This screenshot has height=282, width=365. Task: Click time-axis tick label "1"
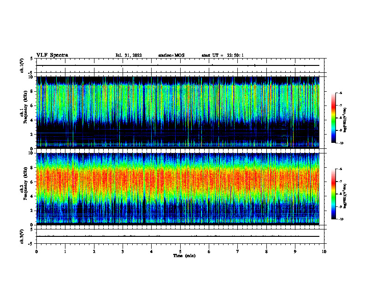coord(65,252)
